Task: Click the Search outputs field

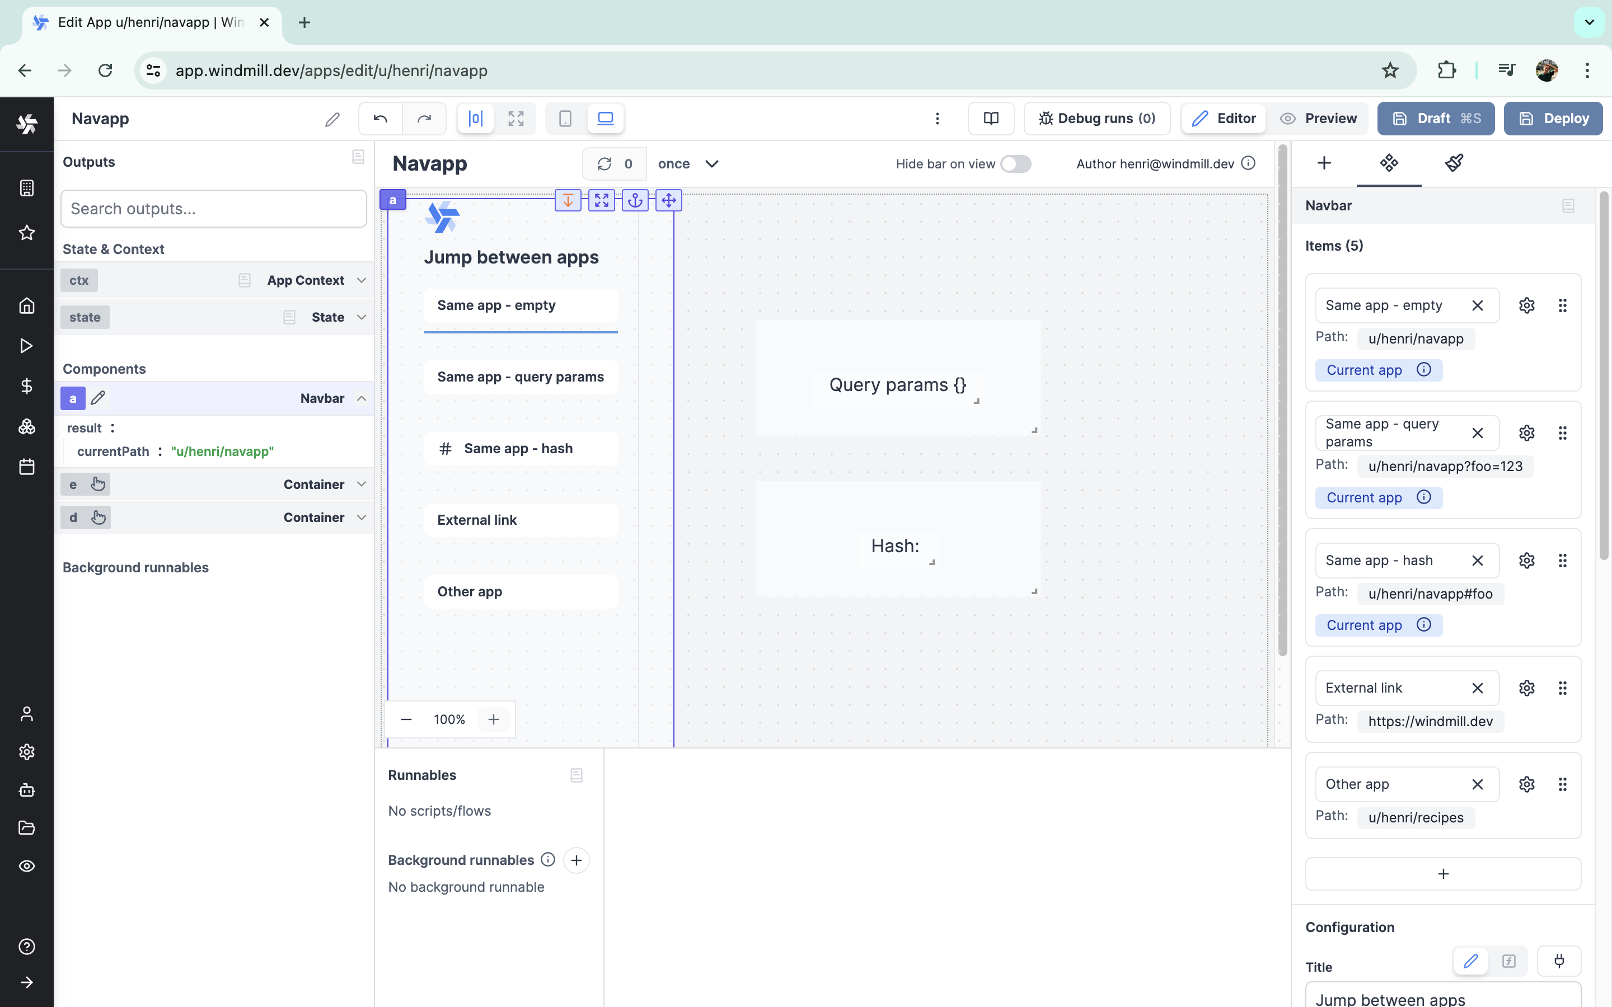Action: click(x=213, y=209)
